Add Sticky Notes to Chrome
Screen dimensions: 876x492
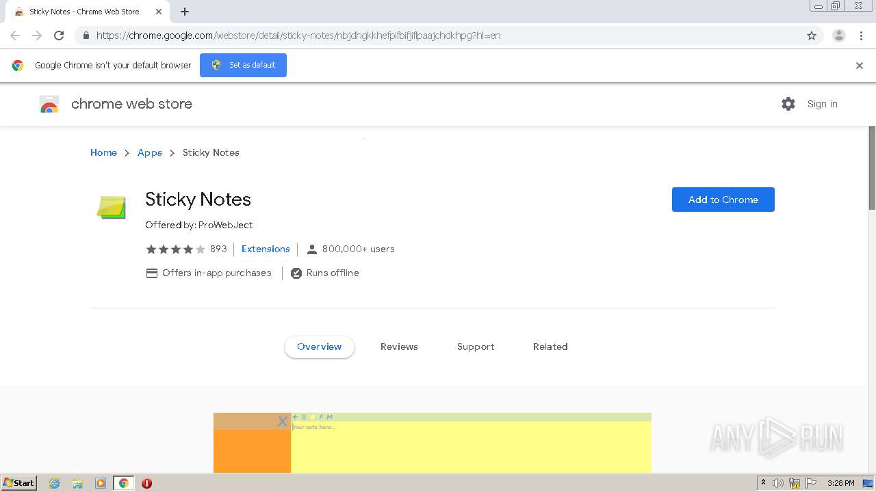(723, 200)
